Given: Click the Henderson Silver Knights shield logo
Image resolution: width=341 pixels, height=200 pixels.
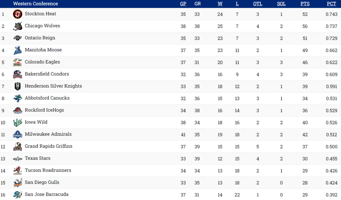Looking at the screenshot, I should click(x=18, y=86).
